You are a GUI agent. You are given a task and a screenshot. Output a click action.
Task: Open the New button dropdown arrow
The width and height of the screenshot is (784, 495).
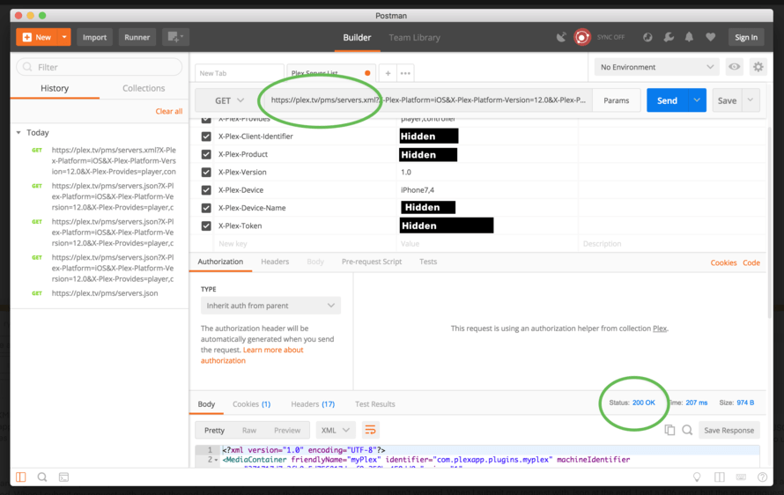(64, 37)
